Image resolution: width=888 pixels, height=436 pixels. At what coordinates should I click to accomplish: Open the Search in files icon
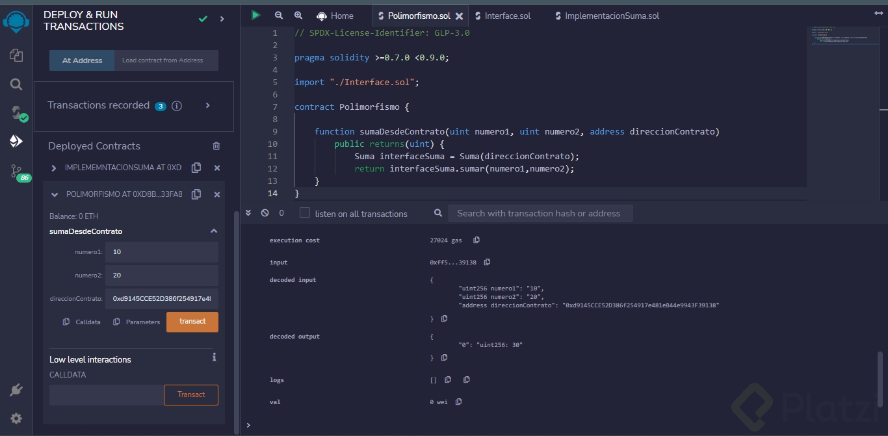pyautogui.click(x=16, y=84)
